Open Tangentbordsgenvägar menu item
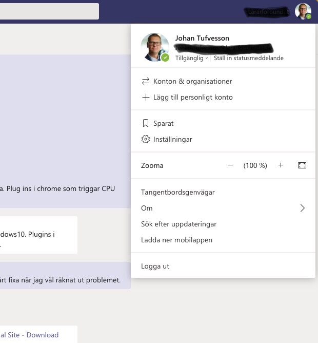Image resolution: width=318 pixels, height=343 pixels. 178,192
